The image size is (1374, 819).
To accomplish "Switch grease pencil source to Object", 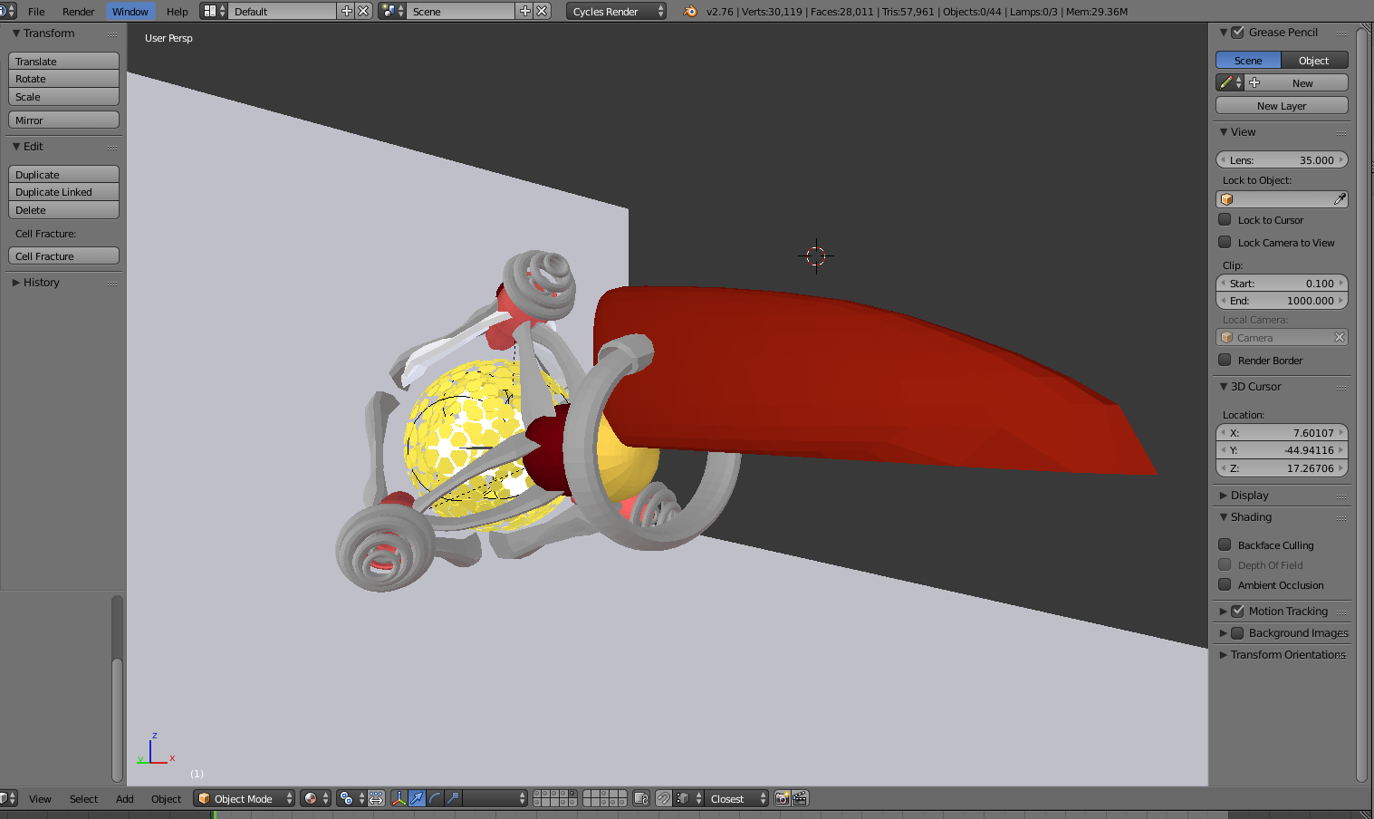I will point(1314,60).
